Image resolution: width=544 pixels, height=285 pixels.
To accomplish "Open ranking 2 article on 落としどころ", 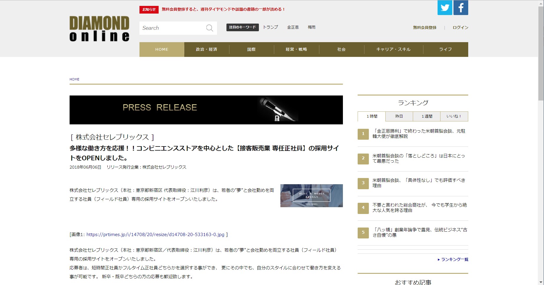I will coord(419,159).
